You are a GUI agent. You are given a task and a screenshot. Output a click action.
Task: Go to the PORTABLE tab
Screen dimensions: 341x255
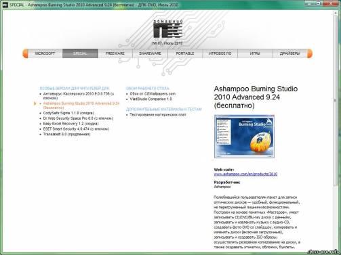[185, 53]
